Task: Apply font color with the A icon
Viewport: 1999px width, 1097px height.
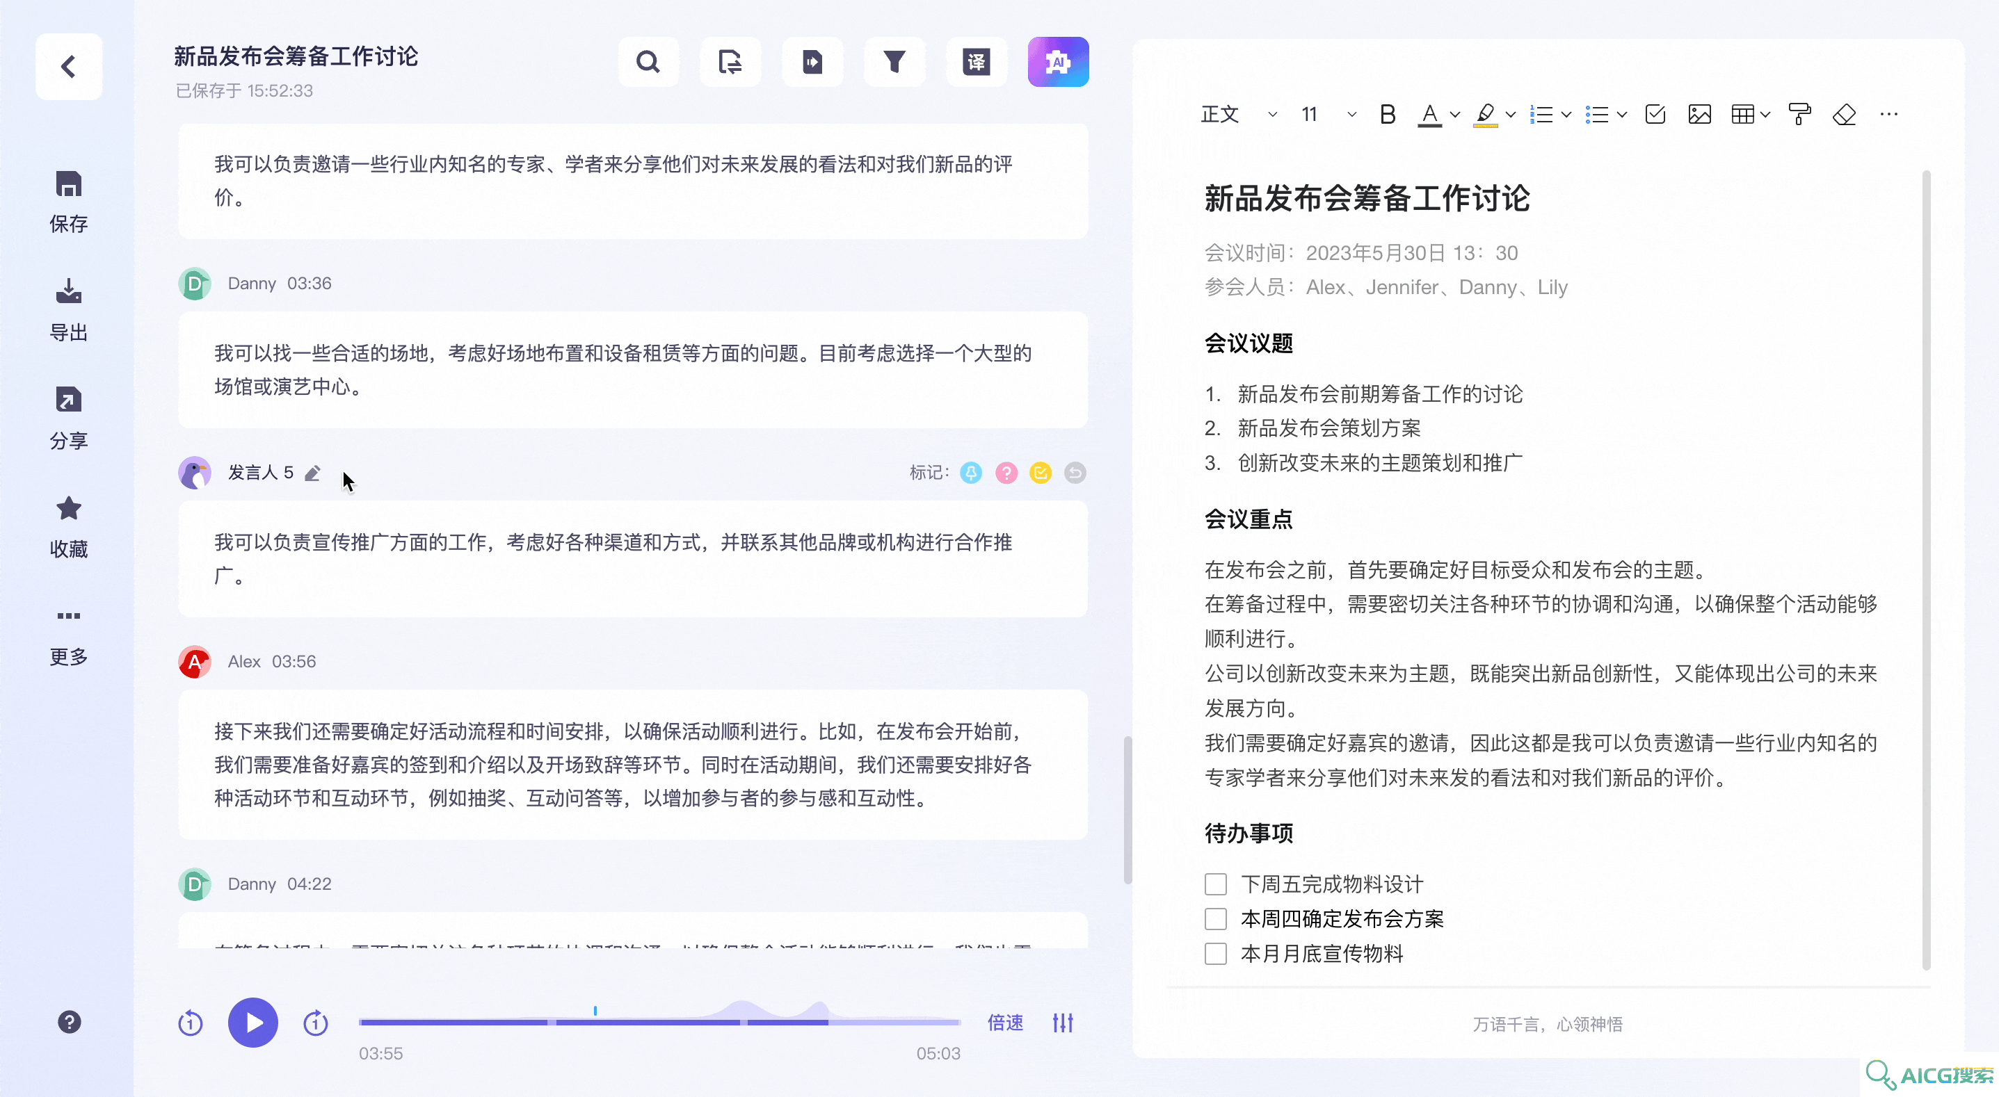Action: click(1429, 115)
